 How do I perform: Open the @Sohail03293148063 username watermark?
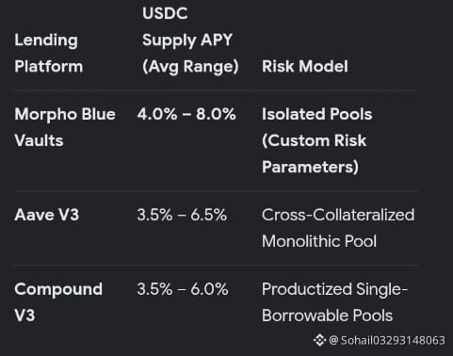[x=387, y=340]
